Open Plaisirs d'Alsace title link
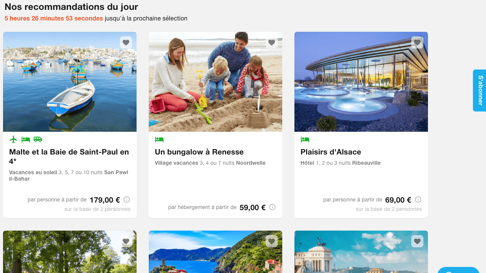486x273 pixels. [x=331, y=152]
